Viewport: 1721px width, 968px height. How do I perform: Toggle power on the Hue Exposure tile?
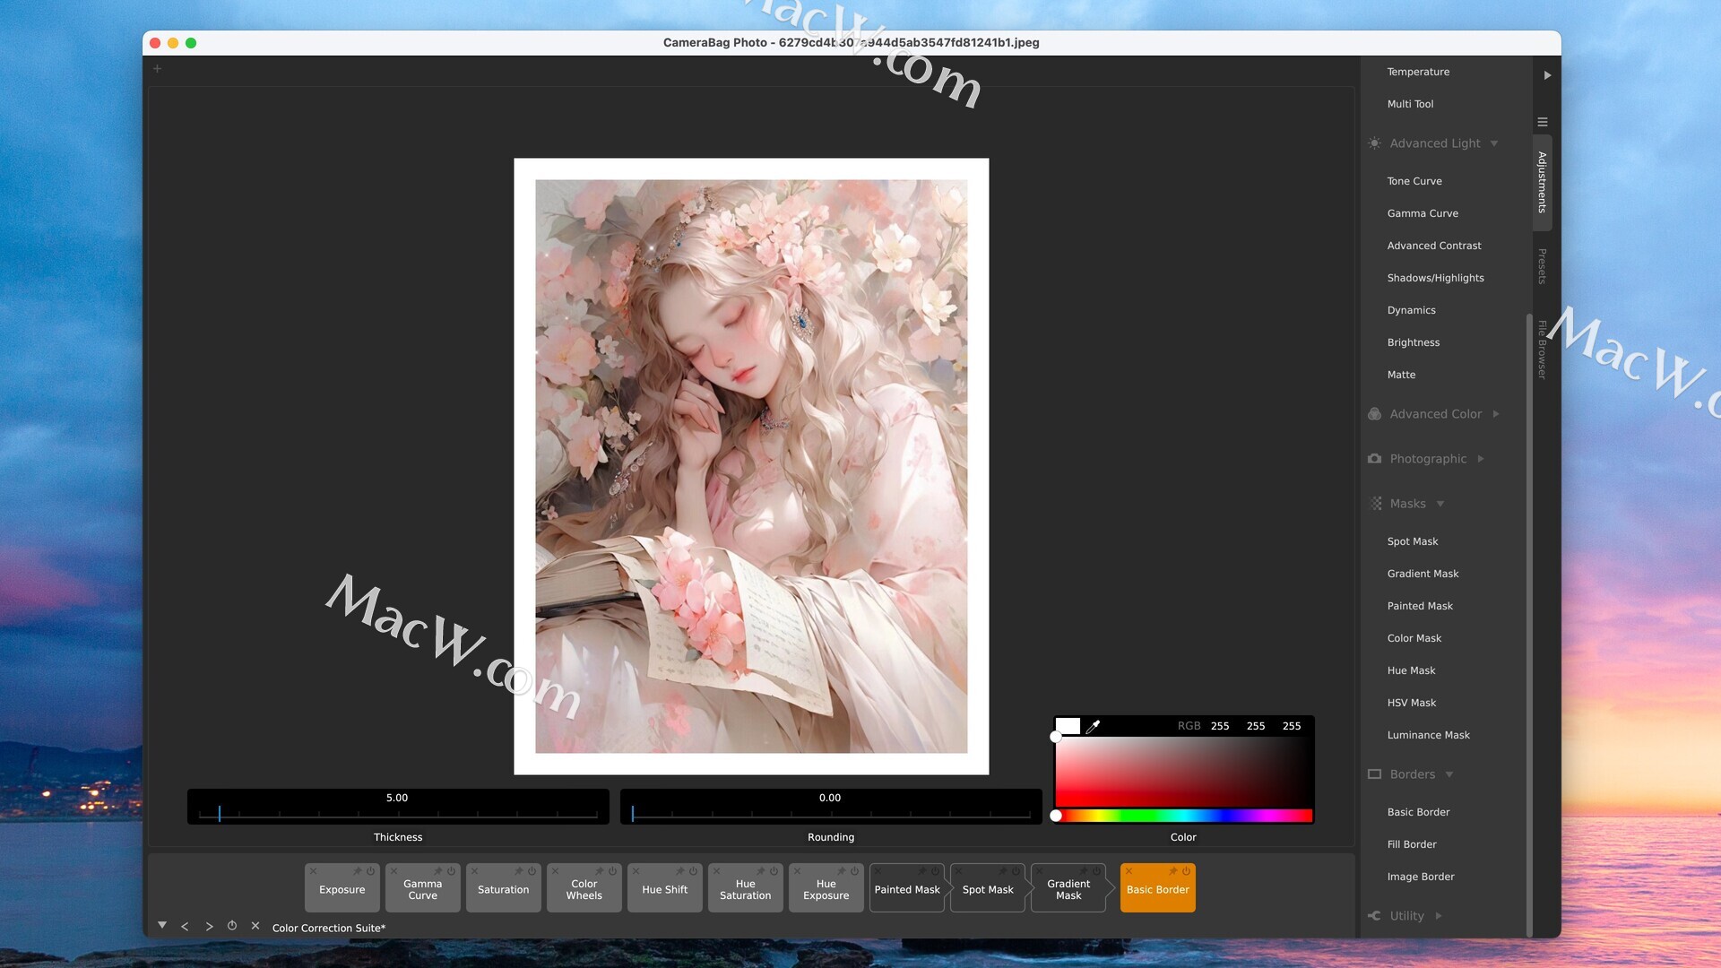pos(854,871)
